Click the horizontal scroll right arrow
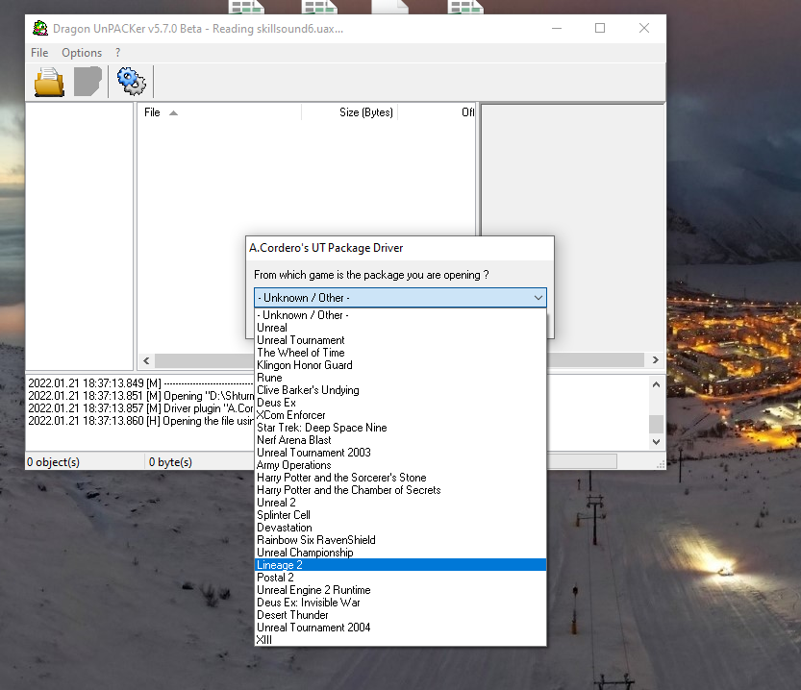Screen dimensions: 801x690 656,359
